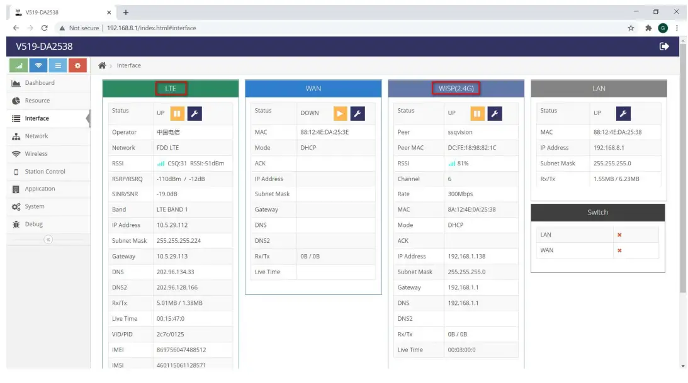Start the WAN interface with play button

(340, 113)
